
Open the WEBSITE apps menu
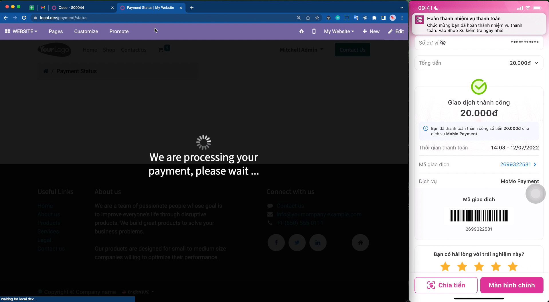click(x=21, y=31)
